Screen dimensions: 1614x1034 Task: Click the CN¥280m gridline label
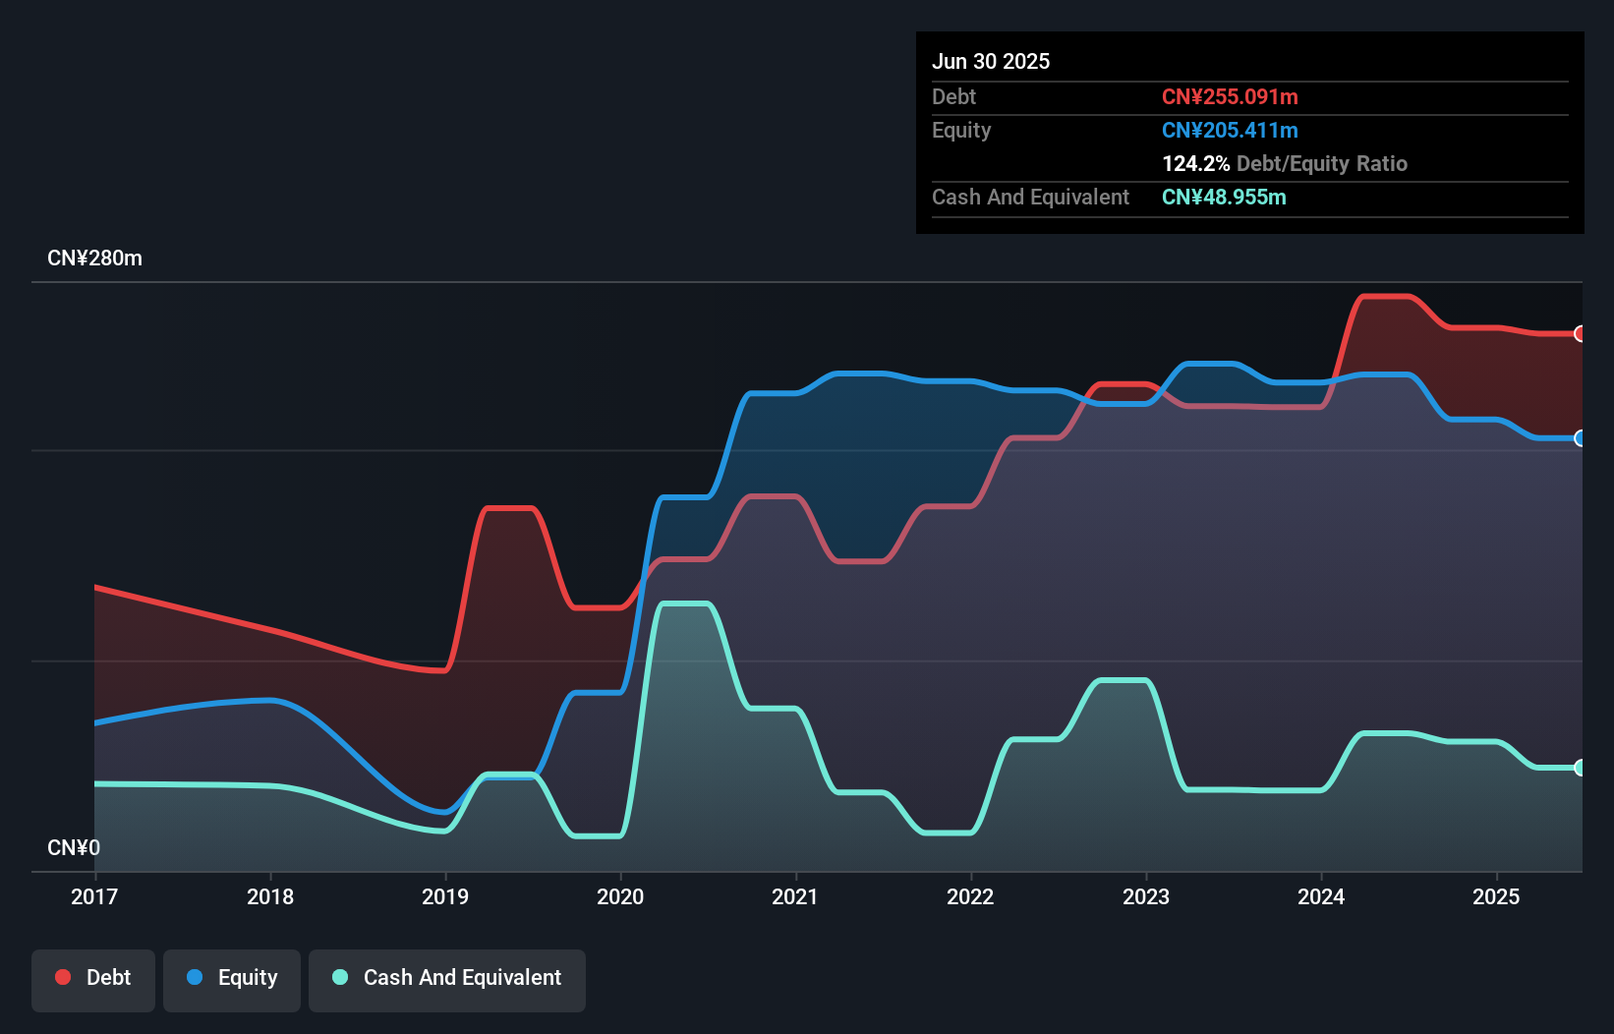pos(95,258)
